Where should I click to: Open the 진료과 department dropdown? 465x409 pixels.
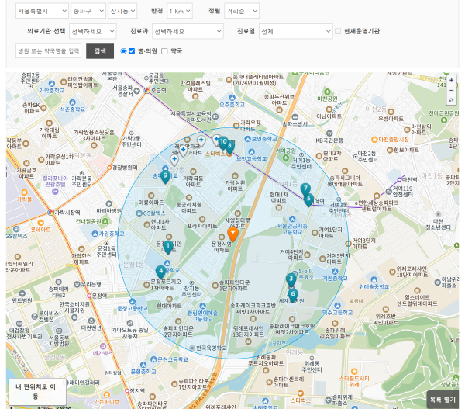[188, 31]
